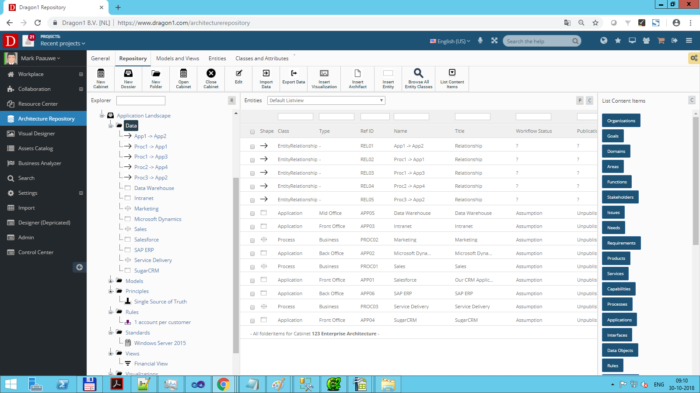This screenshot has height=393, width=700.
Task: Expand the Collaboration sidebar section
Action: point(81,89)
